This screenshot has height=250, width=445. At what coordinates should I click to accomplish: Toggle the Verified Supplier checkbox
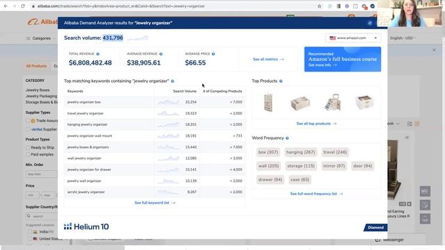pos(28,129)
